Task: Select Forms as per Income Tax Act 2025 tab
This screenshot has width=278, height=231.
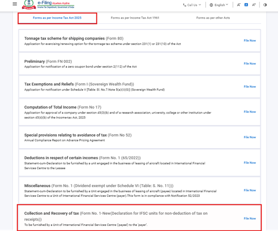Action: click(x=57, y=18)
